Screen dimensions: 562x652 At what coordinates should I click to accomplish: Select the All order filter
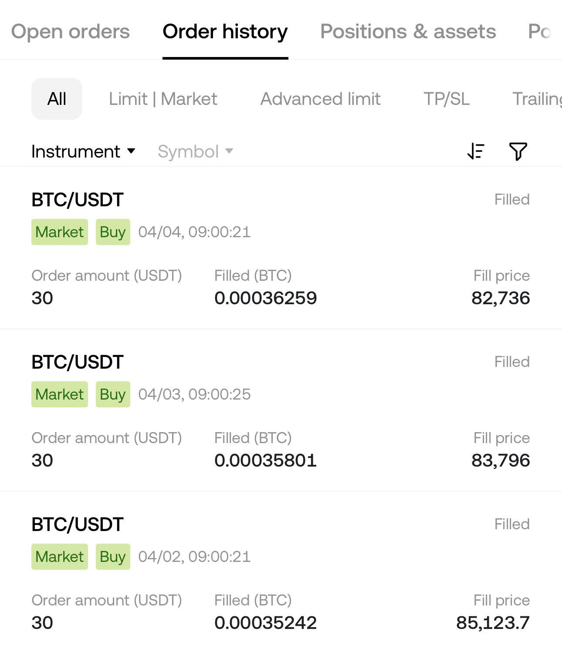57,99
